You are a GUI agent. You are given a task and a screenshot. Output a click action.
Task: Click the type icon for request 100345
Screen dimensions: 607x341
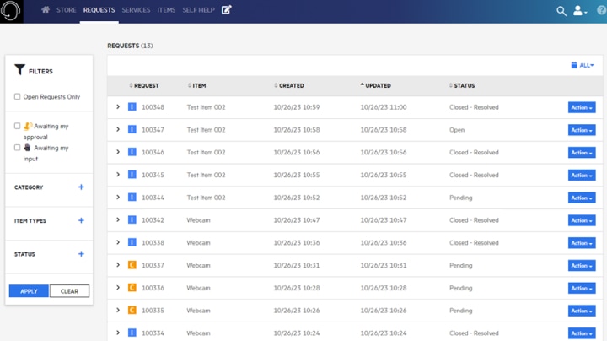coord(132,175)
